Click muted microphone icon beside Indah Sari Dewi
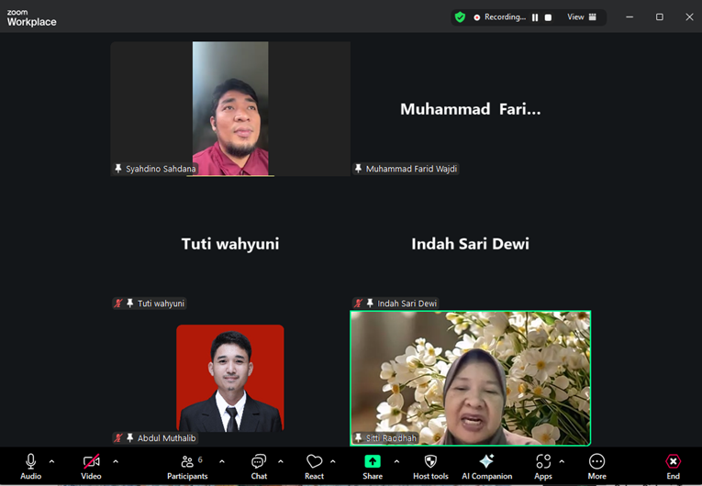Screen dimensions: 702x486 358,303
